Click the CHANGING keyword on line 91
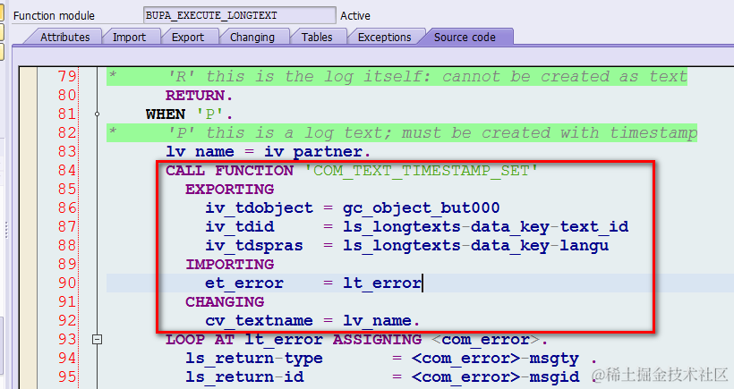 coord(225,301)
